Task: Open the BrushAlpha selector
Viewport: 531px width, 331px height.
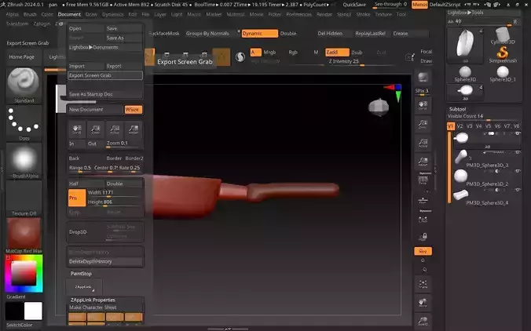Action: 24,161
